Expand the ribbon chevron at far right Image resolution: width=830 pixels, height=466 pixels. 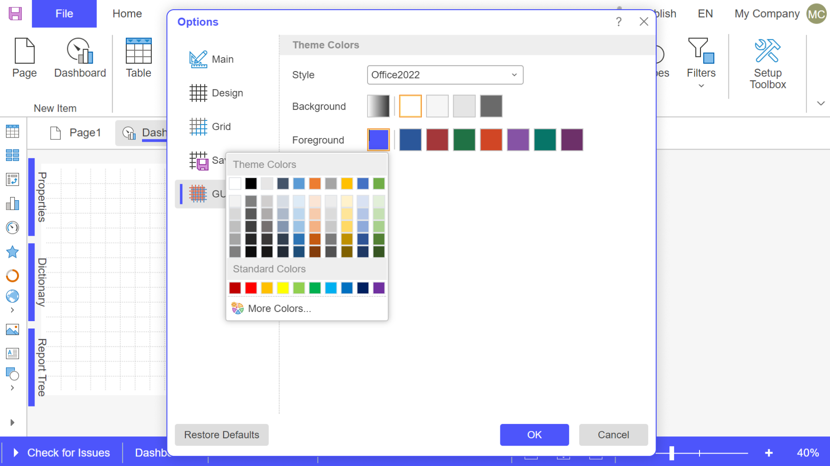821,103
